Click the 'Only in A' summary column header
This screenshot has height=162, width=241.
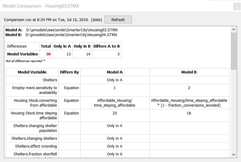62,46
